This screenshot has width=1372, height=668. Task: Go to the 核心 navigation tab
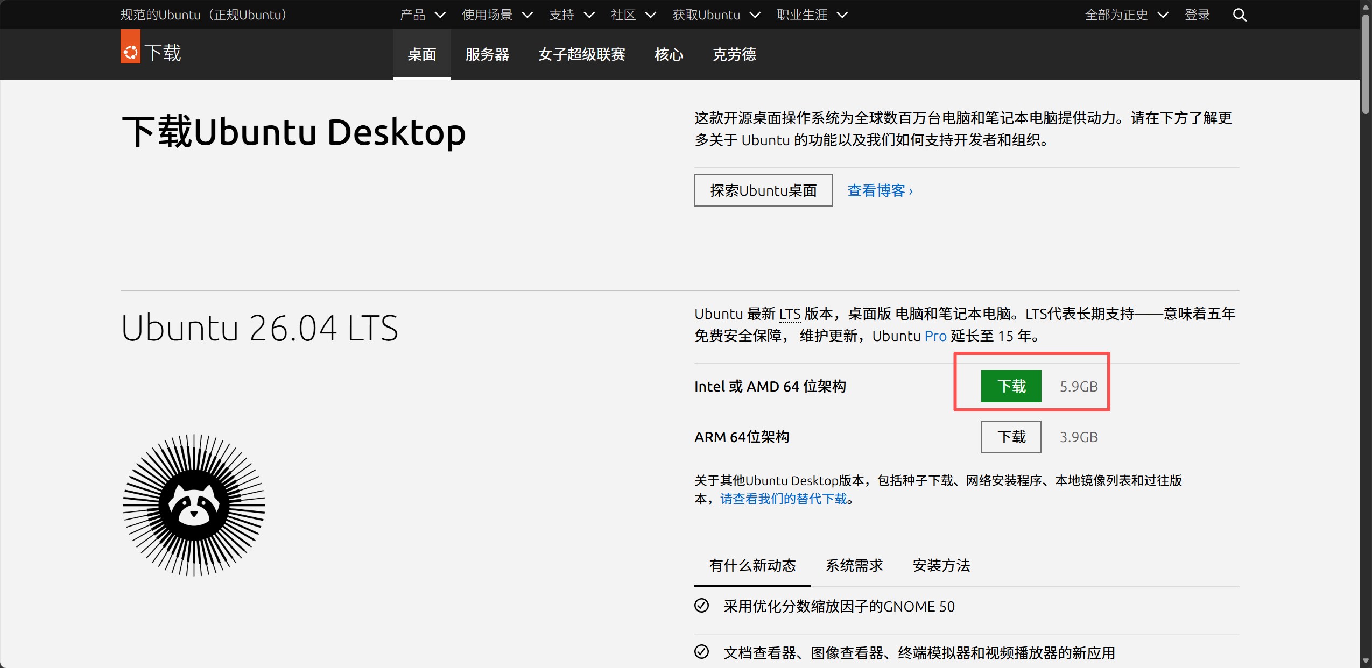669,54
